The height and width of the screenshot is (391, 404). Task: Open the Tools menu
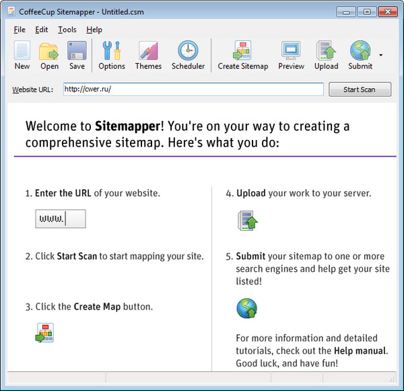click(67, 30)
